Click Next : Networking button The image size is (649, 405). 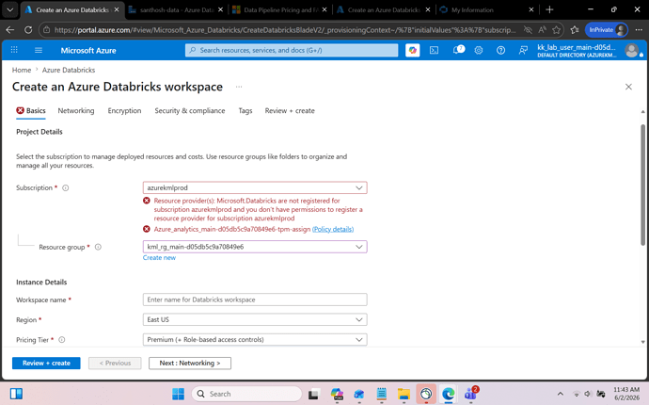(190, 364)
